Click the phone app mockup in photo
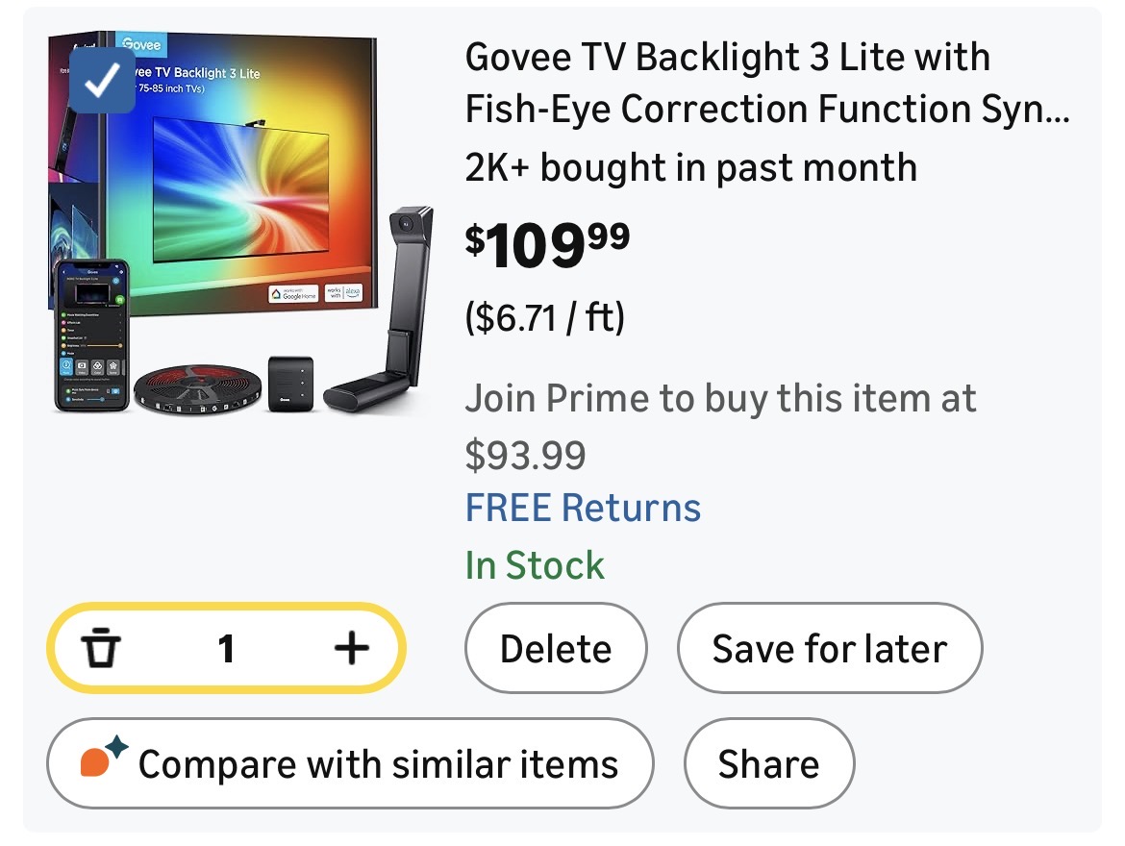This screenshot has height=846, width=1125. coord(91,335)
